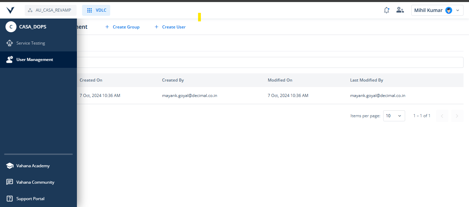Click the plus icon beside Create Group
469x207 pixels.
107,27
